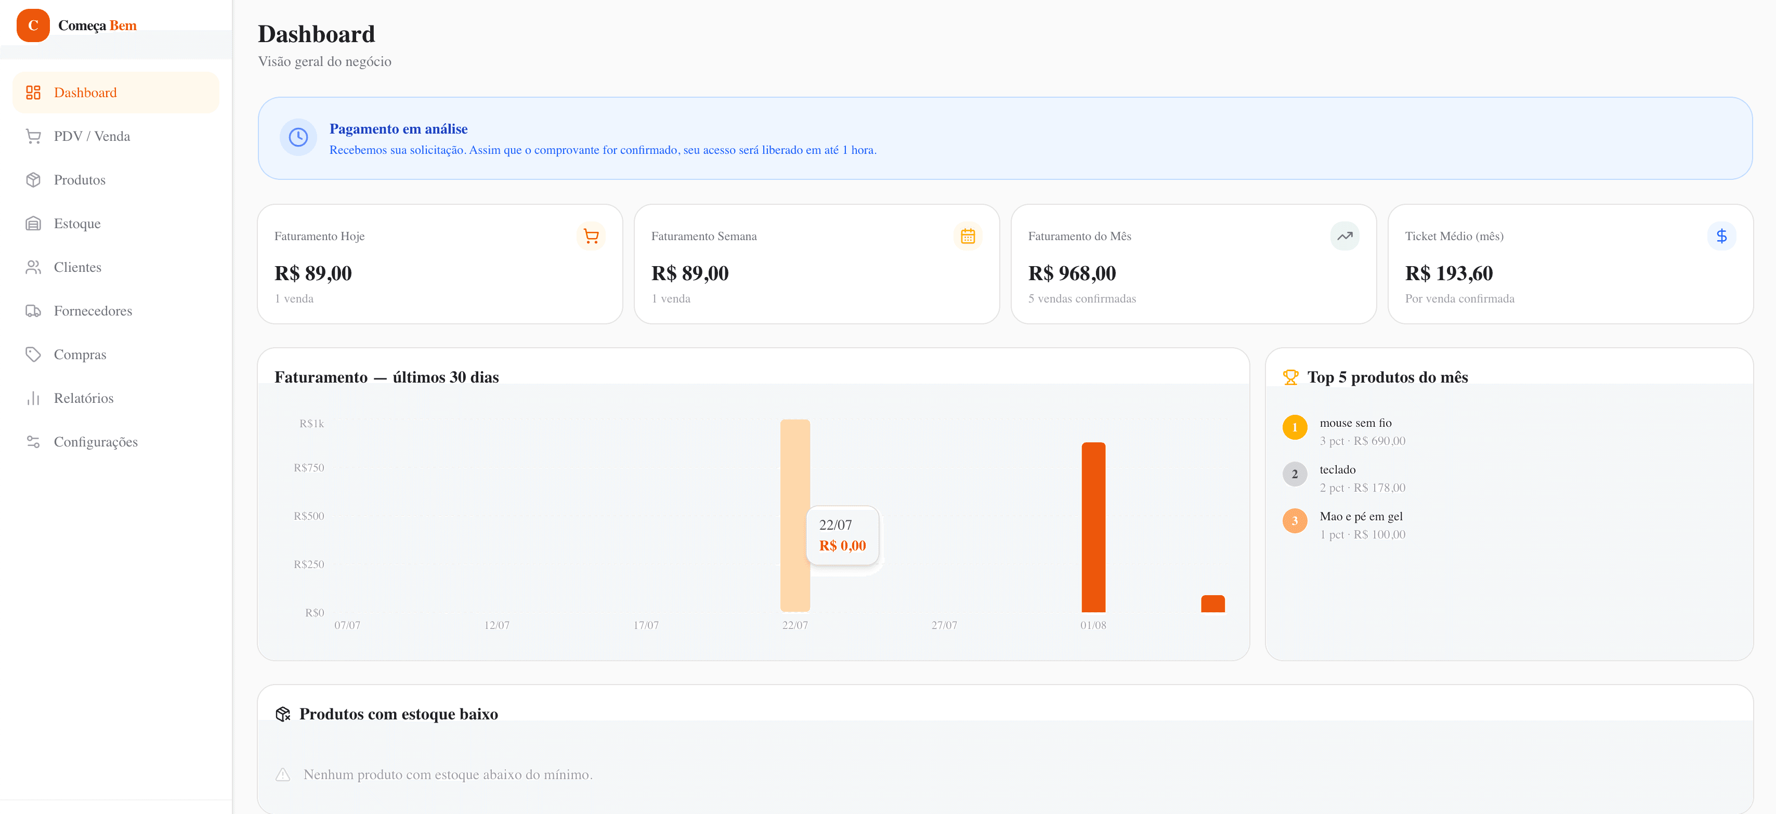Screen dimensions: 1776x814
Task: Go to the Produtos menu item
Action: (x=116, y=180)
